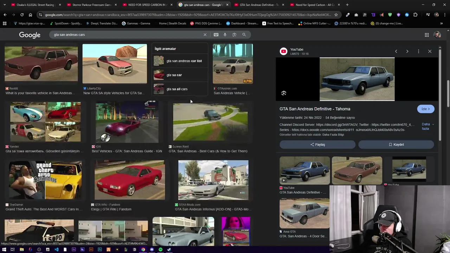The image size is (450, 253).
Task: Close the image preview panel
Action: click(430, 51)
